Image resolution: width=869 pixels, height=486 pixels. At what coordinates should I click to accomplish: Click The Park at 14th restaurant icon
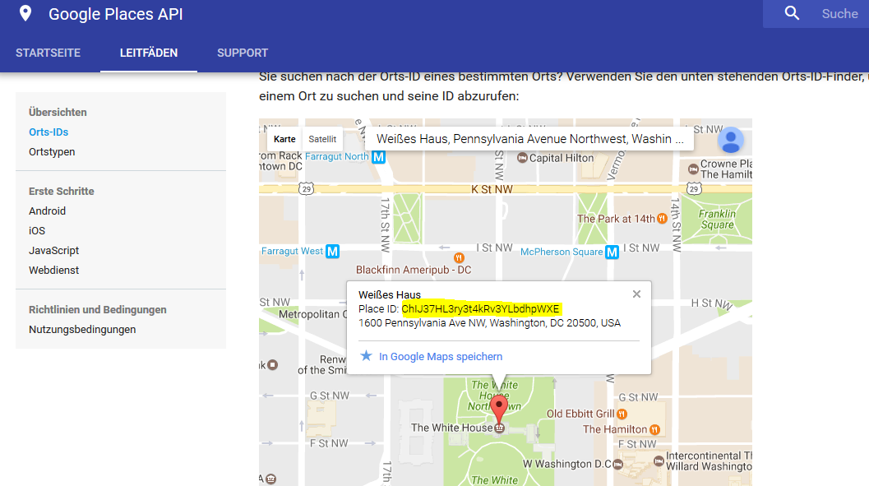coord(662,219)
